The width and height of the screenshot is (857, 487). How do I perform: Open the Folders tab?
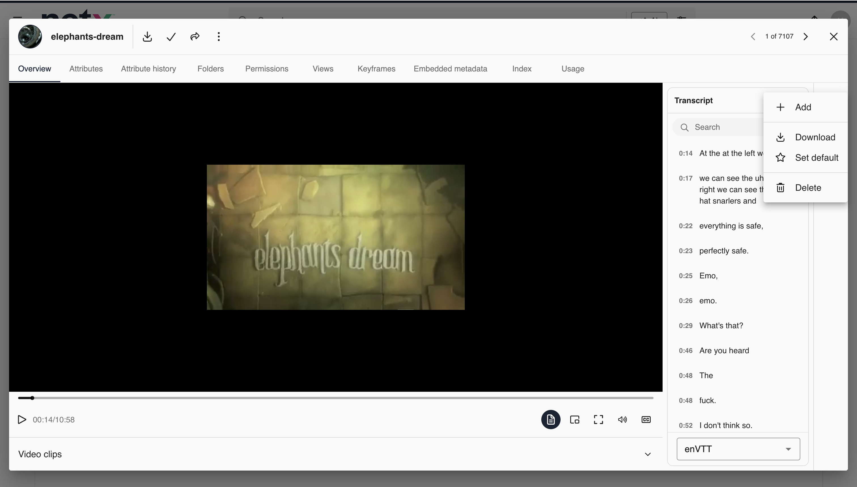click(x=211, y=69)
